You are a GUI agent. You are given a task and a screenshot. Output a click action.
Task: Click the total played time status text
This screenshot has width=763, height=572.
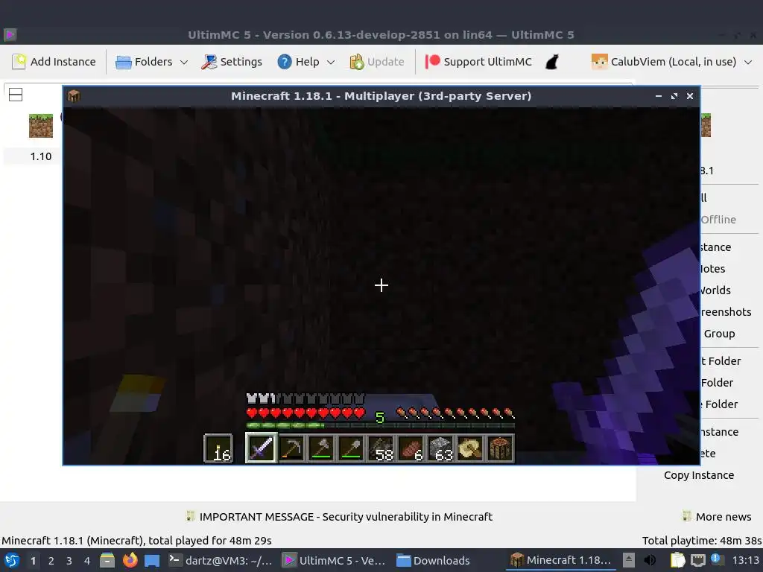coord(137,541)
